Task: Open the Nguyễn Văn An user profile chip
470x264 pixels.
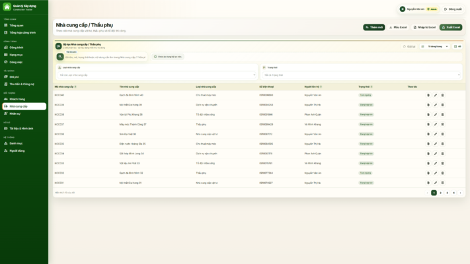Action: [418, 9]
